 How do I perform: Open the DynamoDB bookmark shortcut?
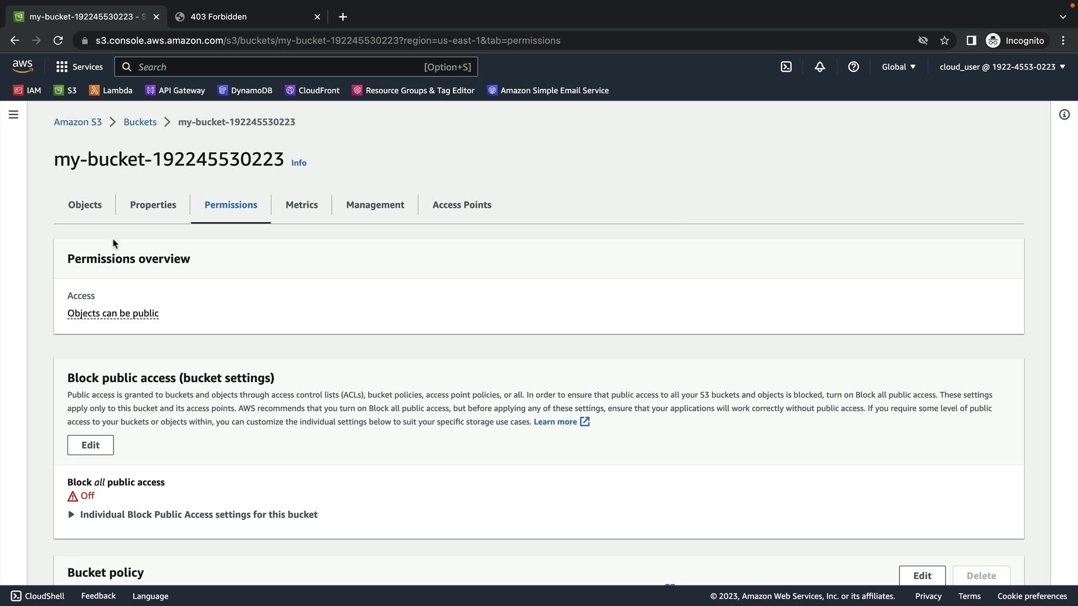point(245,90)
